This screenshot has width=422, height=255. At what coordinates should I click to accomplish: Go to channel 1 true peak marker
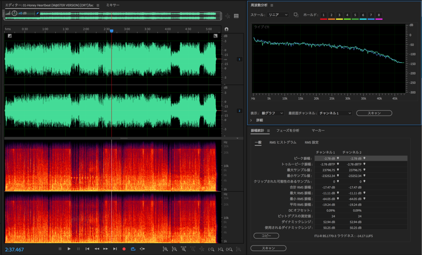[338, 164]
